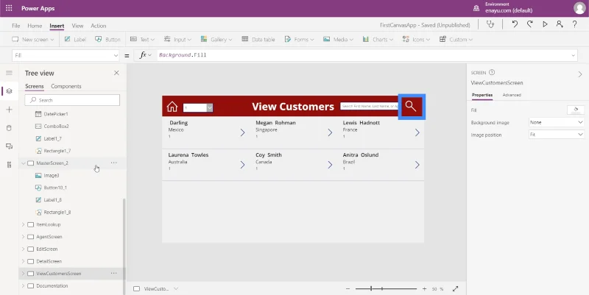
Task: Open Advanced tools icon in left rail
Action: tap(10, 165)
